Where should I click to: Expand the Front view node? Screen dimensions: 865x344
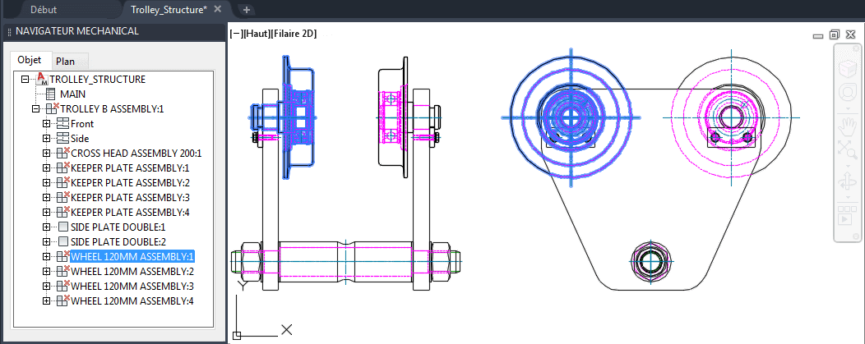coord(46,124)
